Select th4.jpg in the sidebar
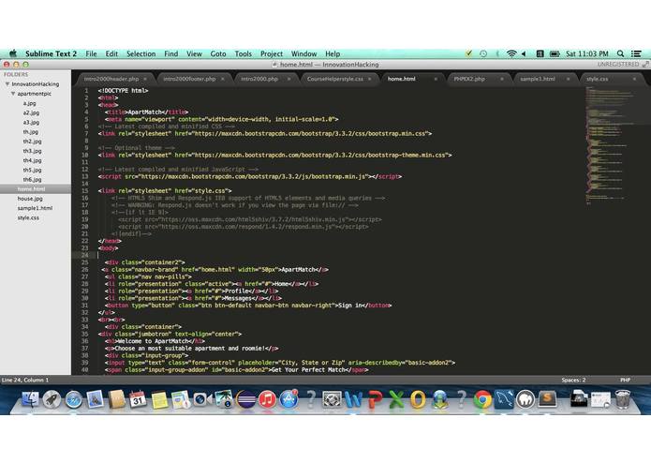This screenshot has width=651, height=463. (32, 160)
